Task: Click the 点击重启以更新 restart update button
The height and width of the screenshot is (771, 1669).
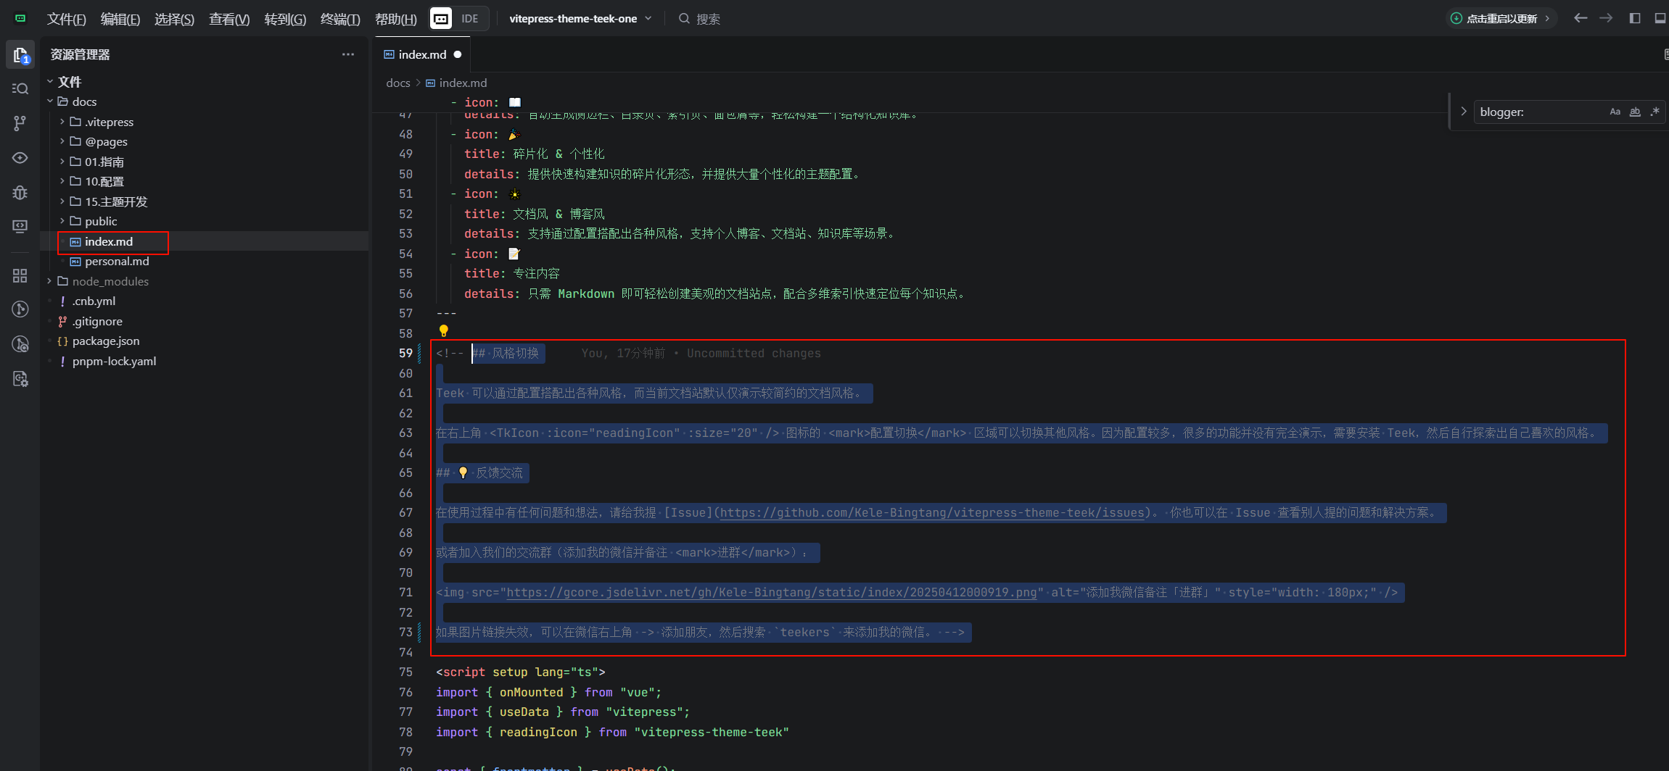Action: (1501, 19)
